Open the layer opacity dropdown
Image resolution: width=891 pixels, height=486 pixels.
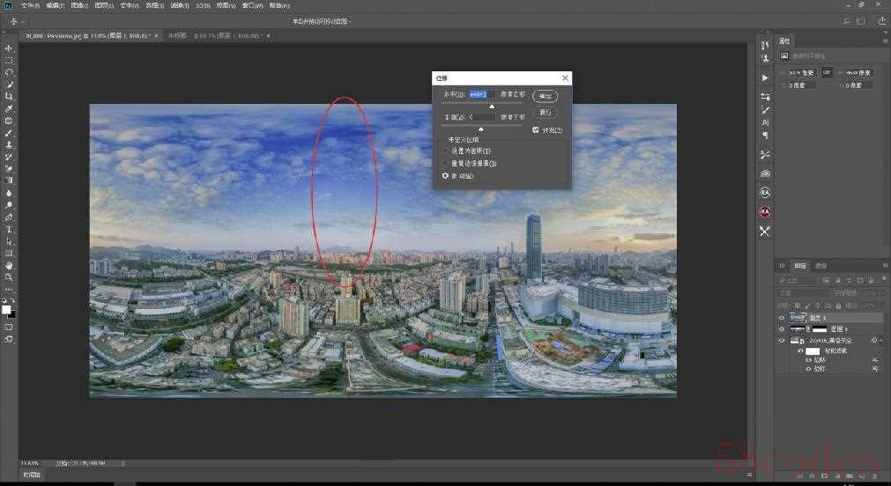point(869,293)
